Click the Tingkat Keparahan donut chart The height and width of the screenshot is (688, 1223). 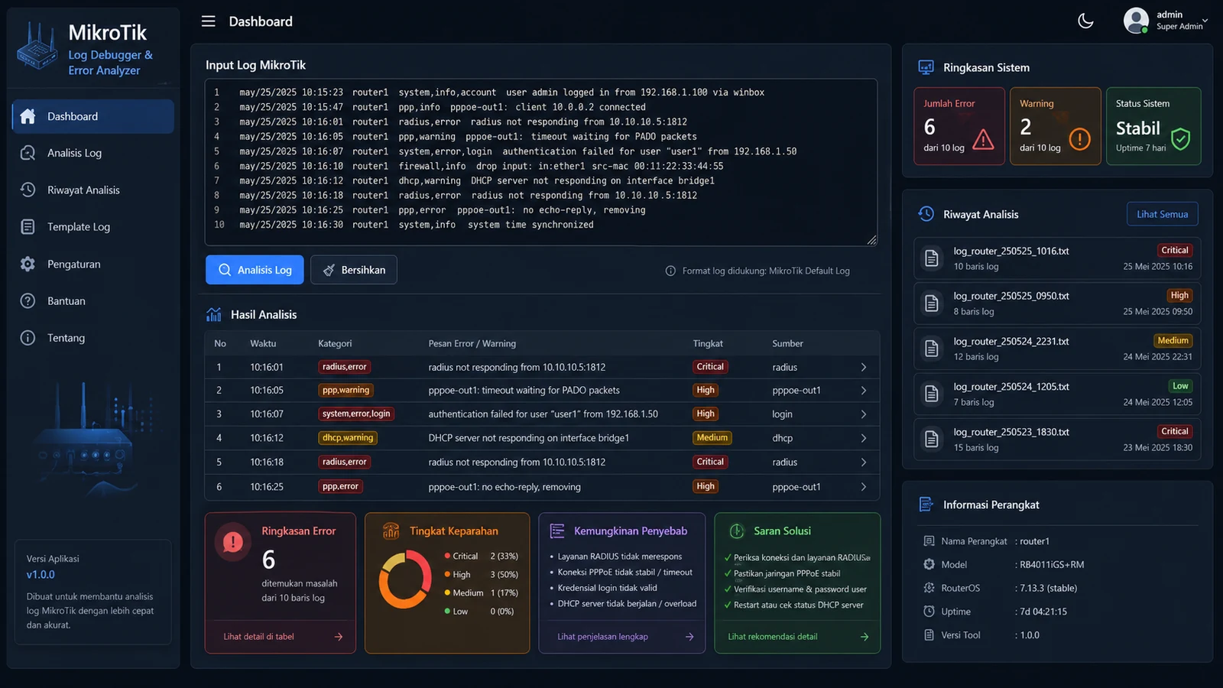[x=405, y=580]
